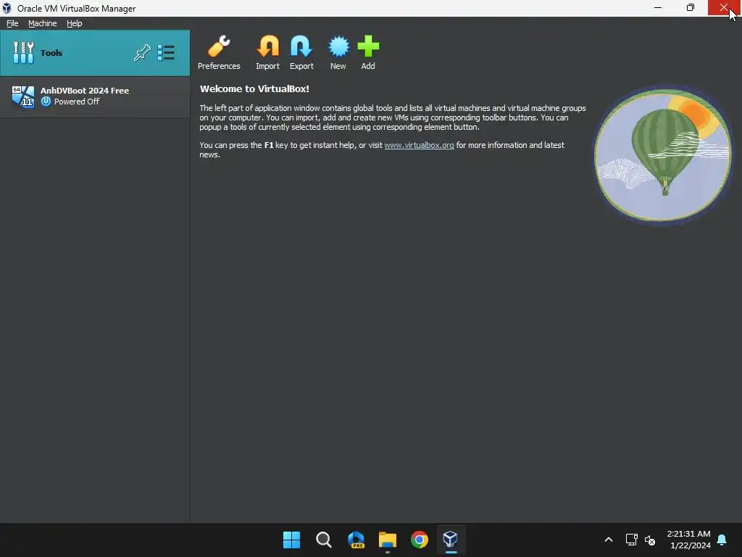This screenshot has height=557, width=742.
Task: Minimize the VirtualBox Manager window
Action: (x=658, y=7)
